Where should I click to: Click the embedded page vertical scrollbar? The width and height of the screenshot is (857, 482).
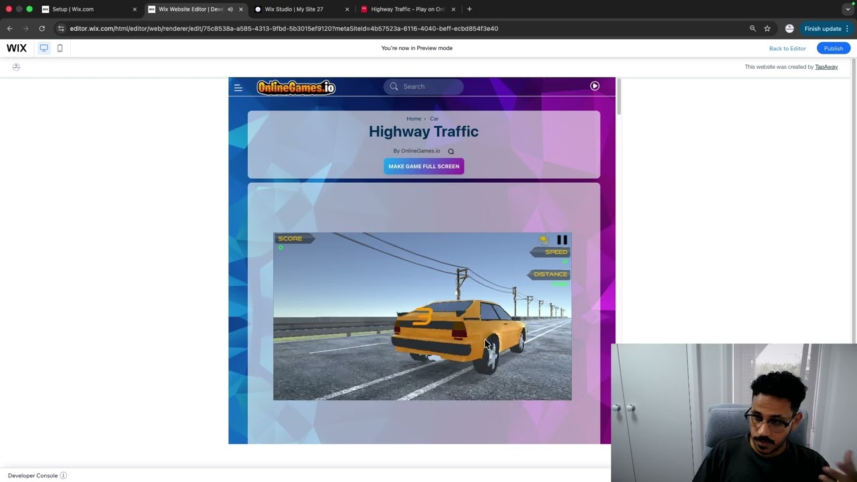619,97
